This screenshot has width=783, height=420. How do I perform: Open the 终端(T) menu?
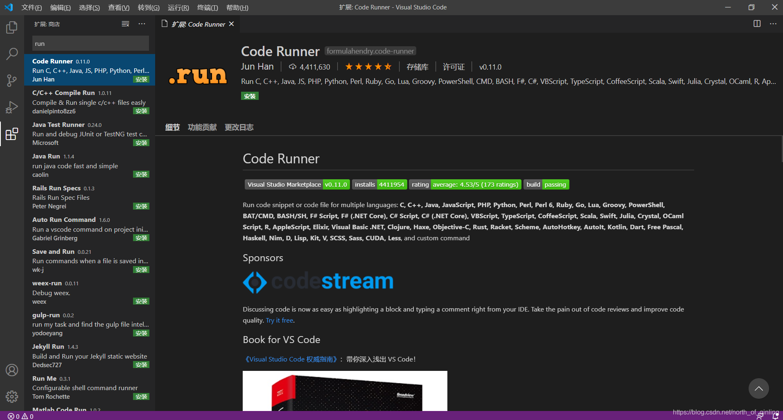tap(208, 7)
